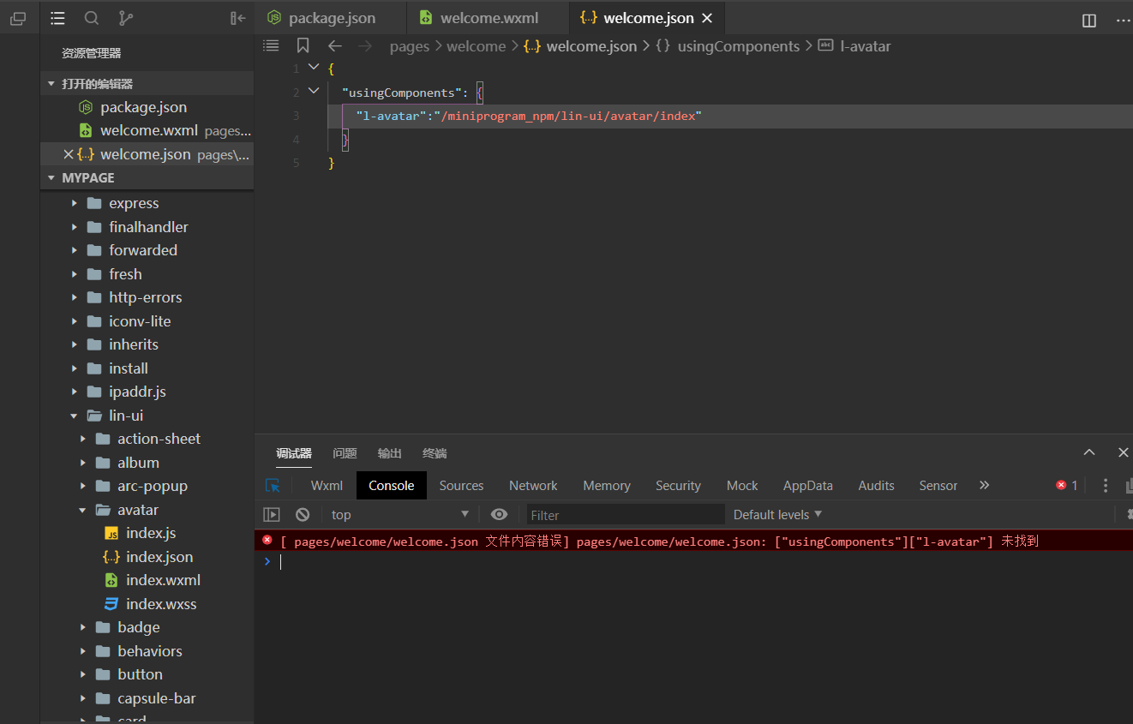Open the explorer list view icon
The width and height of the screenshot is (1133, 724).
57,18
